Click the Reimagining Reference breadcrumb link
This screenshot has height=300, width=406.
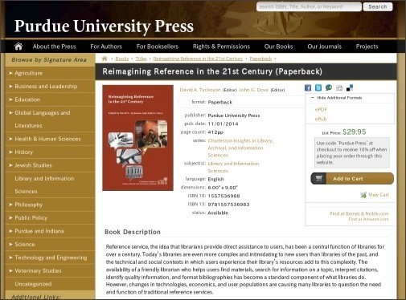pos(198,59)
